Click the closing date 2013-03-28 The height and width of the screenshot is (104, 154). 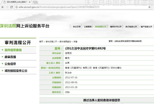[71, 87]
